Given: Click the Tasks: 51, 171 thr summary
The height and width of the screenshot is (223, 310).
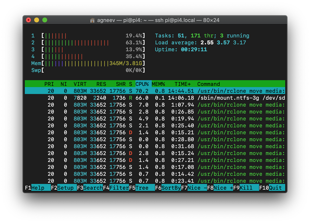Looking at the screenshot, I should [x=202, y=36].
